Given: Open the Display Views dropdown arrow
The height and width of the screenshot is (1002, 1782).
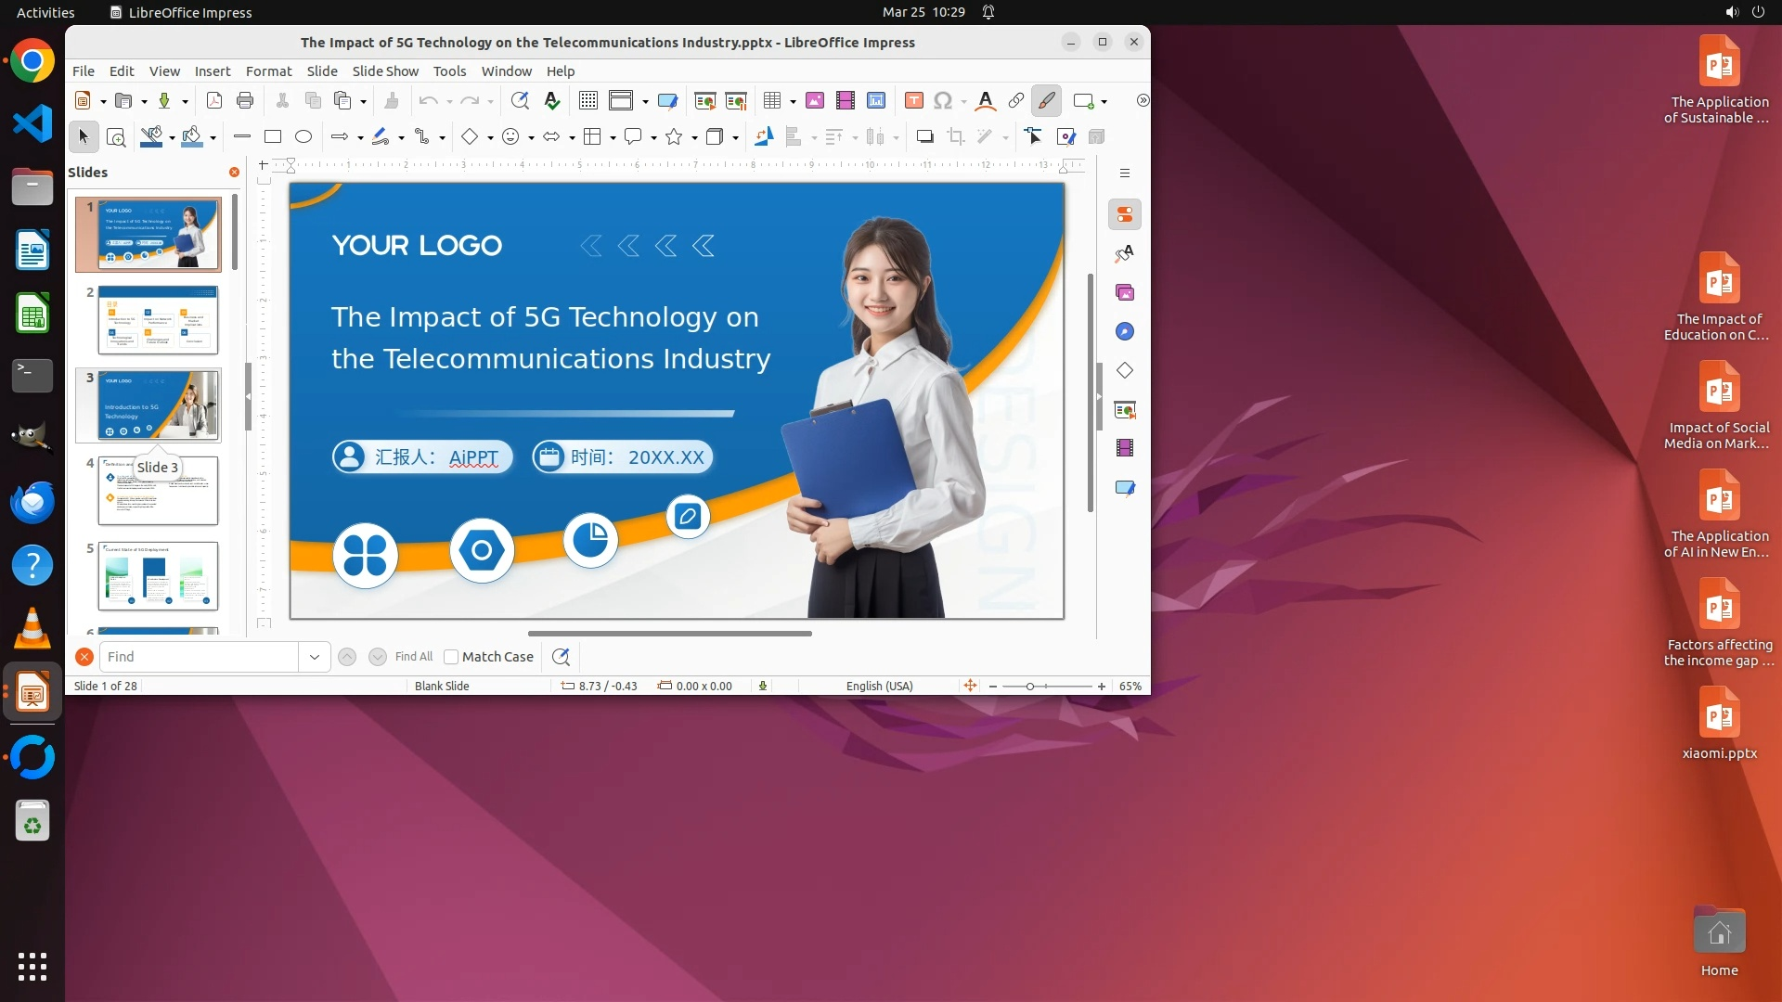Looking at the screenshot, I should tap(645, 101).
